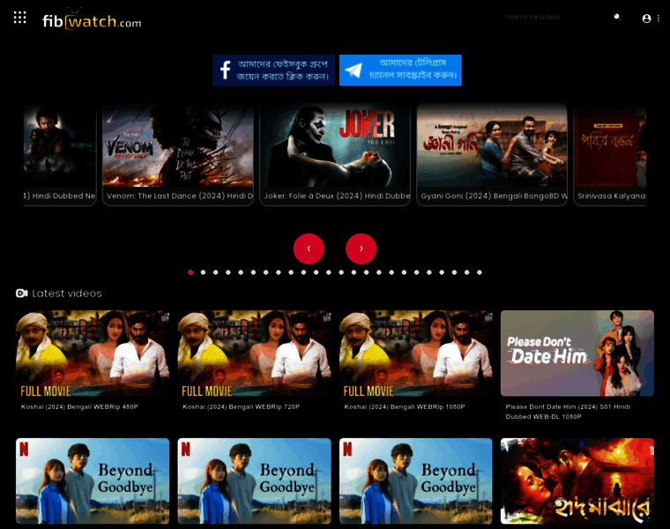Open Please Don't Date Him thumbnail

(x=577, y=353)
